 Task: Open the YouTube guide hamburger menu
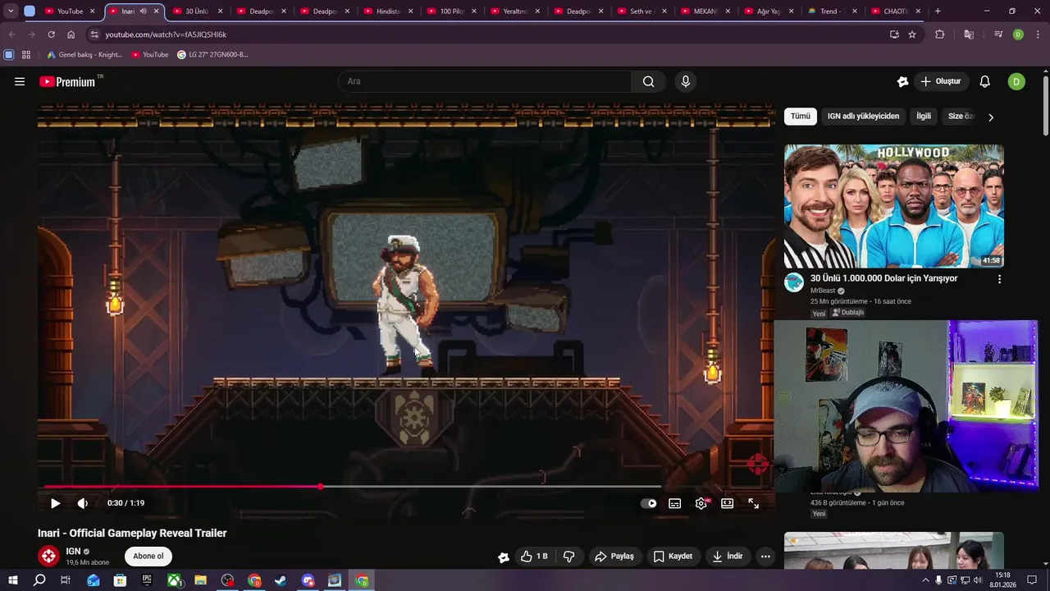point(20,81)
